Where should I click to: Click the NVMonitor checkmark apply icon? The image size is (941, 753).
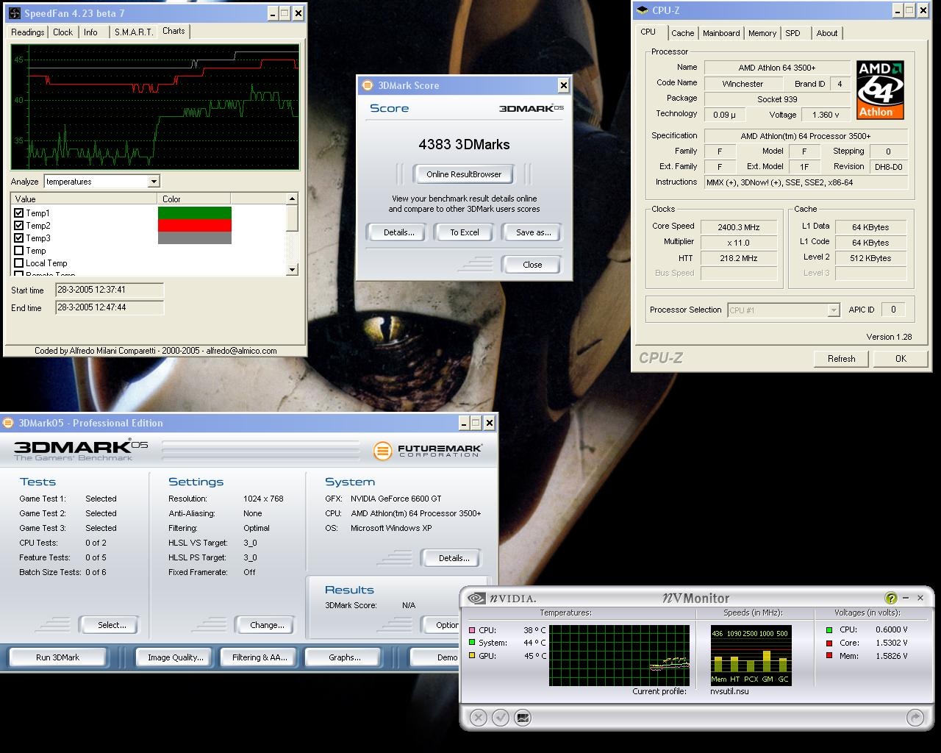click(501, 718)
